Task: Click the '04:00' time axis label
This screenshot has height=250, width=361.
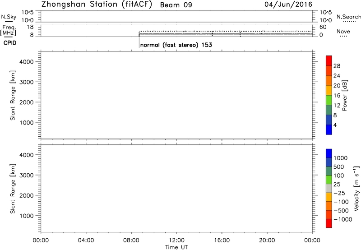Action: tap(86, 241)
